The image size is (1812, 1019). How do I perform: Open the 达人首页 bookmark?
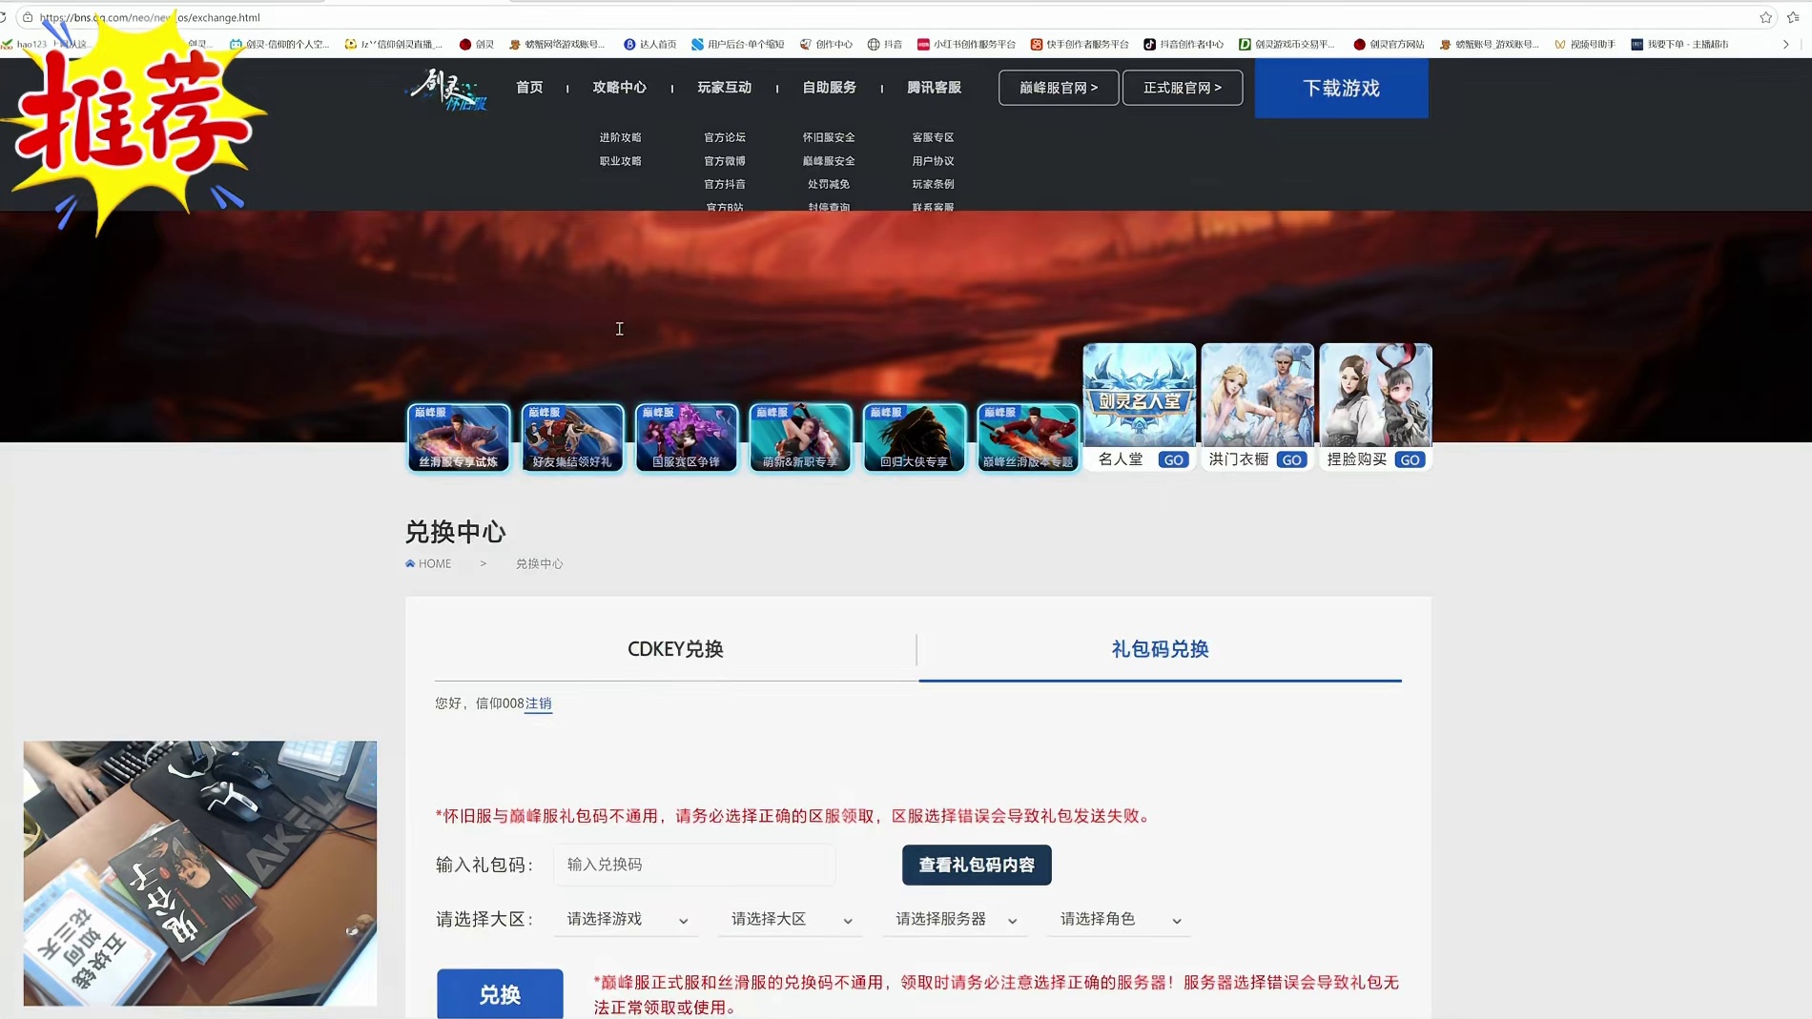click(649, 44)
